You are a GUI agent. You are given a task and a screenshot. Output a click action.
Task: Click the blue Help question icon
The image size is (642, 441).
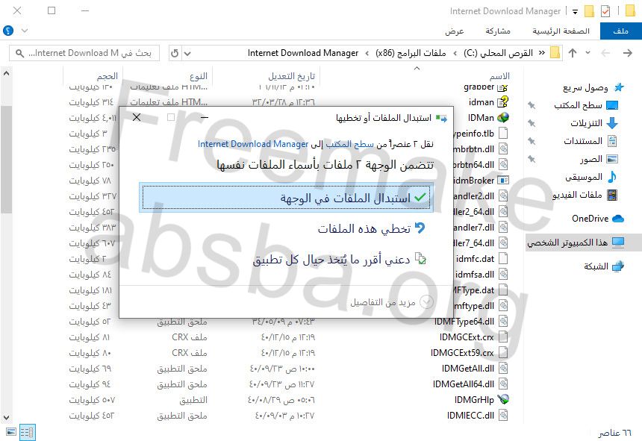(8, 31)
